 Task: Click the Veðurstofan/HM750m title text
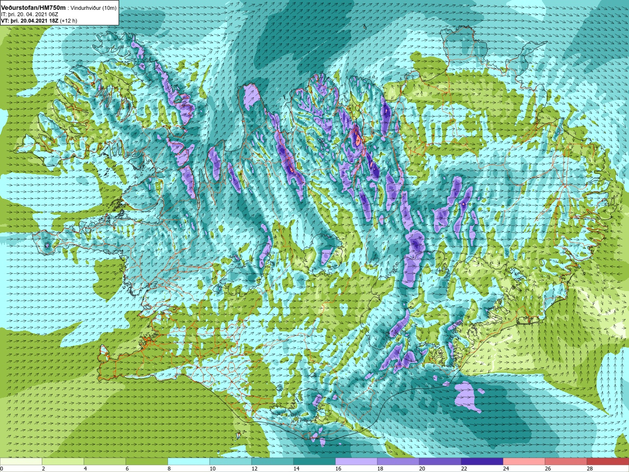coord(34,7)
